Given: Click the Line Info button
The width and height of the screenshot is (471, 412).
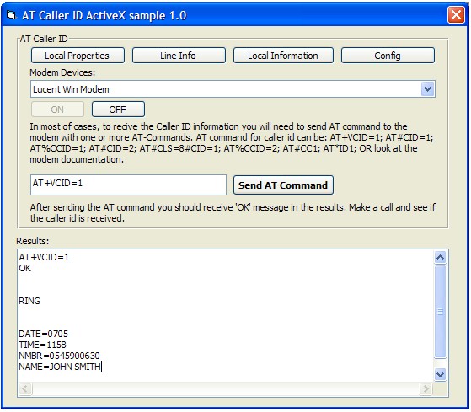Looking at the screenshot, I should (179, 56).
